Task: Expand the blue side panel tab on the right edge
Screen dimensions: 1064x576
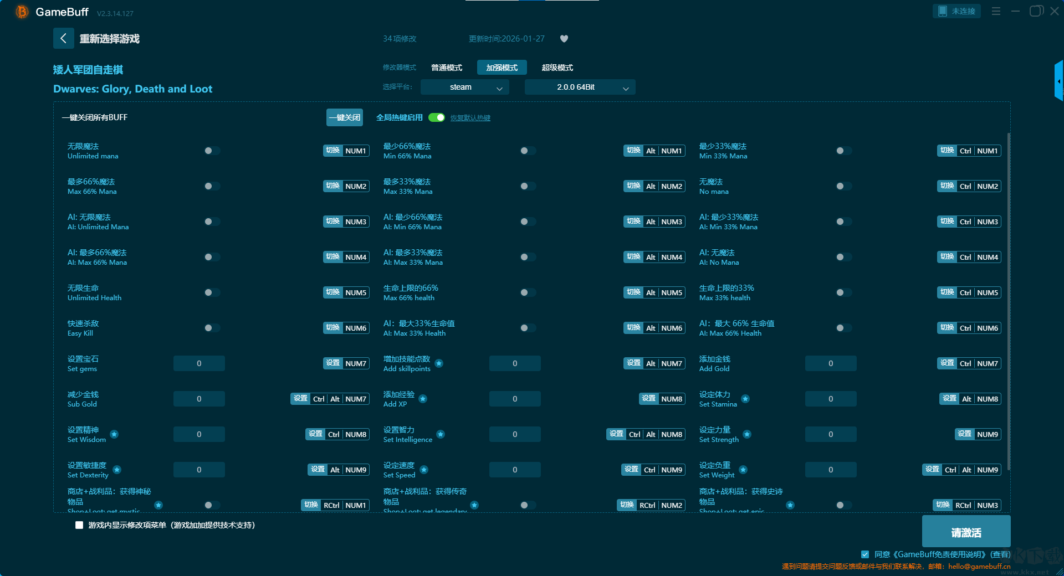Action: point(1058,81)
